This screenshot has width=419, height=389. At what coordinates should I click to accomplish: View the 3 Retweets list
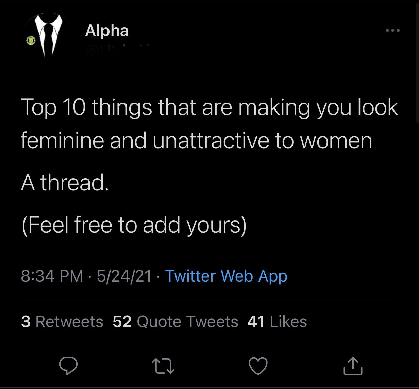tap(62, 321)
